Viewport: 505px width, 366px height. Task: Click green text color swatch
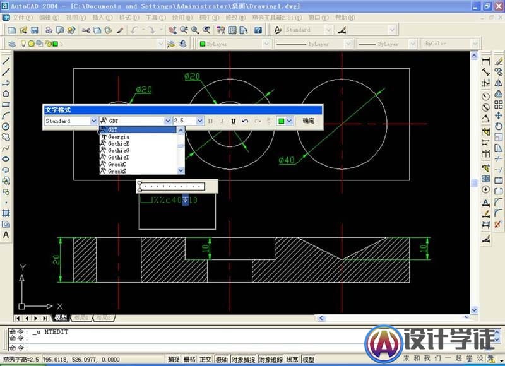281,121
